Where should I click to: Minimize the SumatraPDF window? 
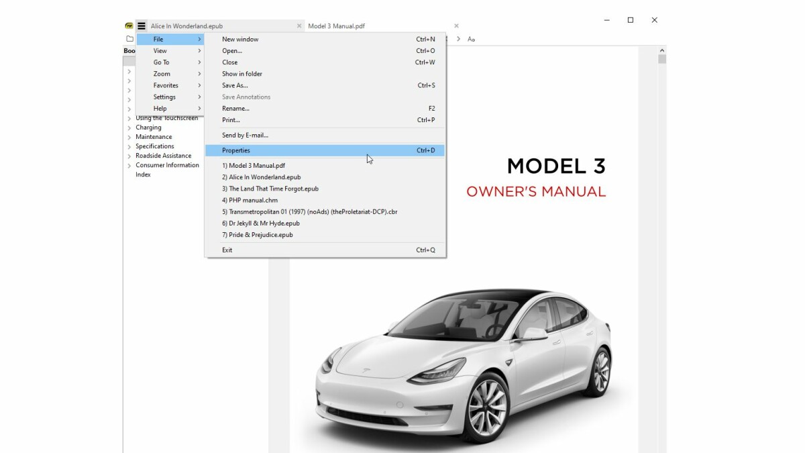click(x=606, y=20)
